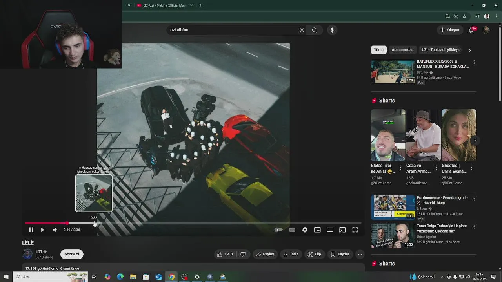
Task: Cast video to TV
Action: [342, 230]
